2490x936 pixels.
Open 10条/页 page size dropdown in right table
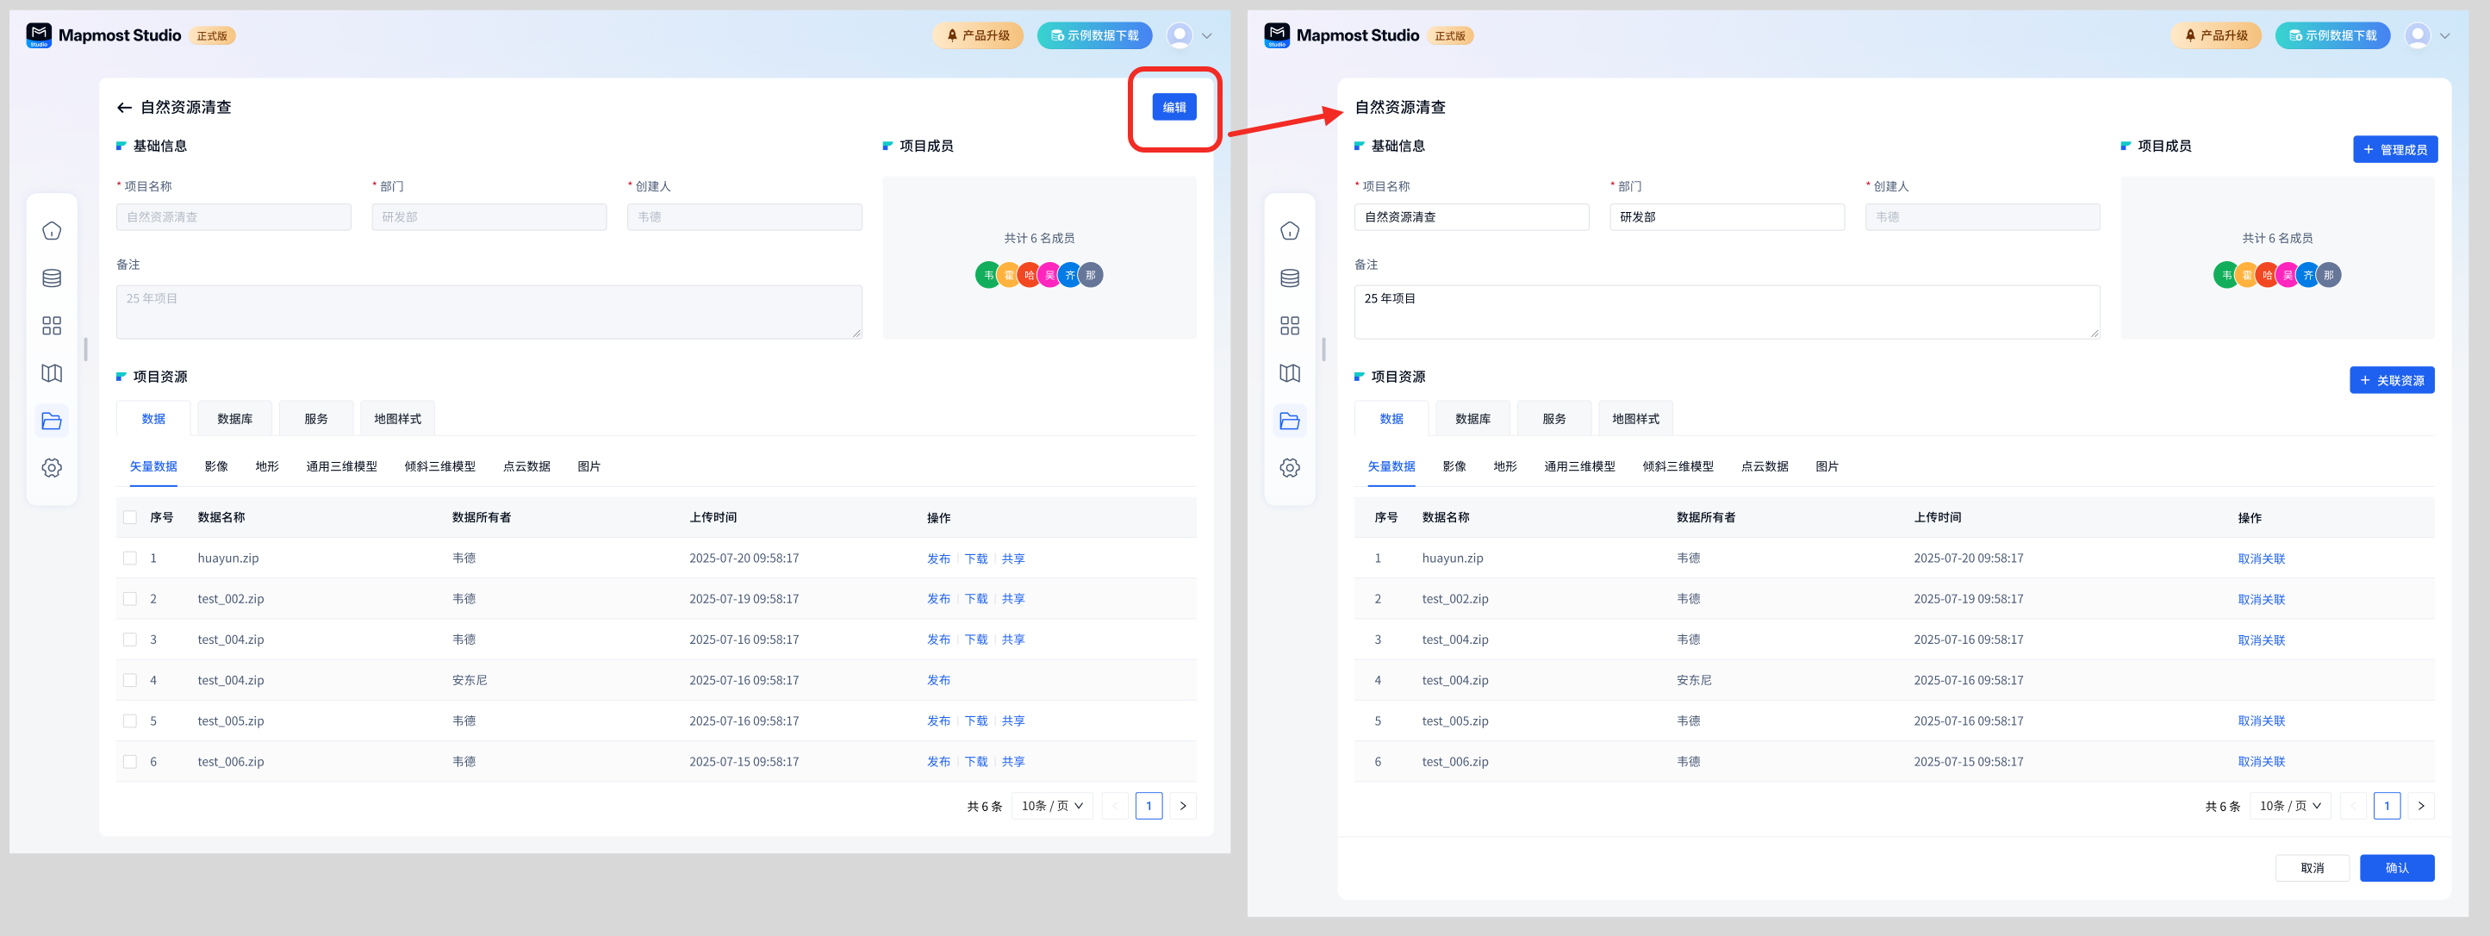pyautogui.click(x=2289, y=806)
